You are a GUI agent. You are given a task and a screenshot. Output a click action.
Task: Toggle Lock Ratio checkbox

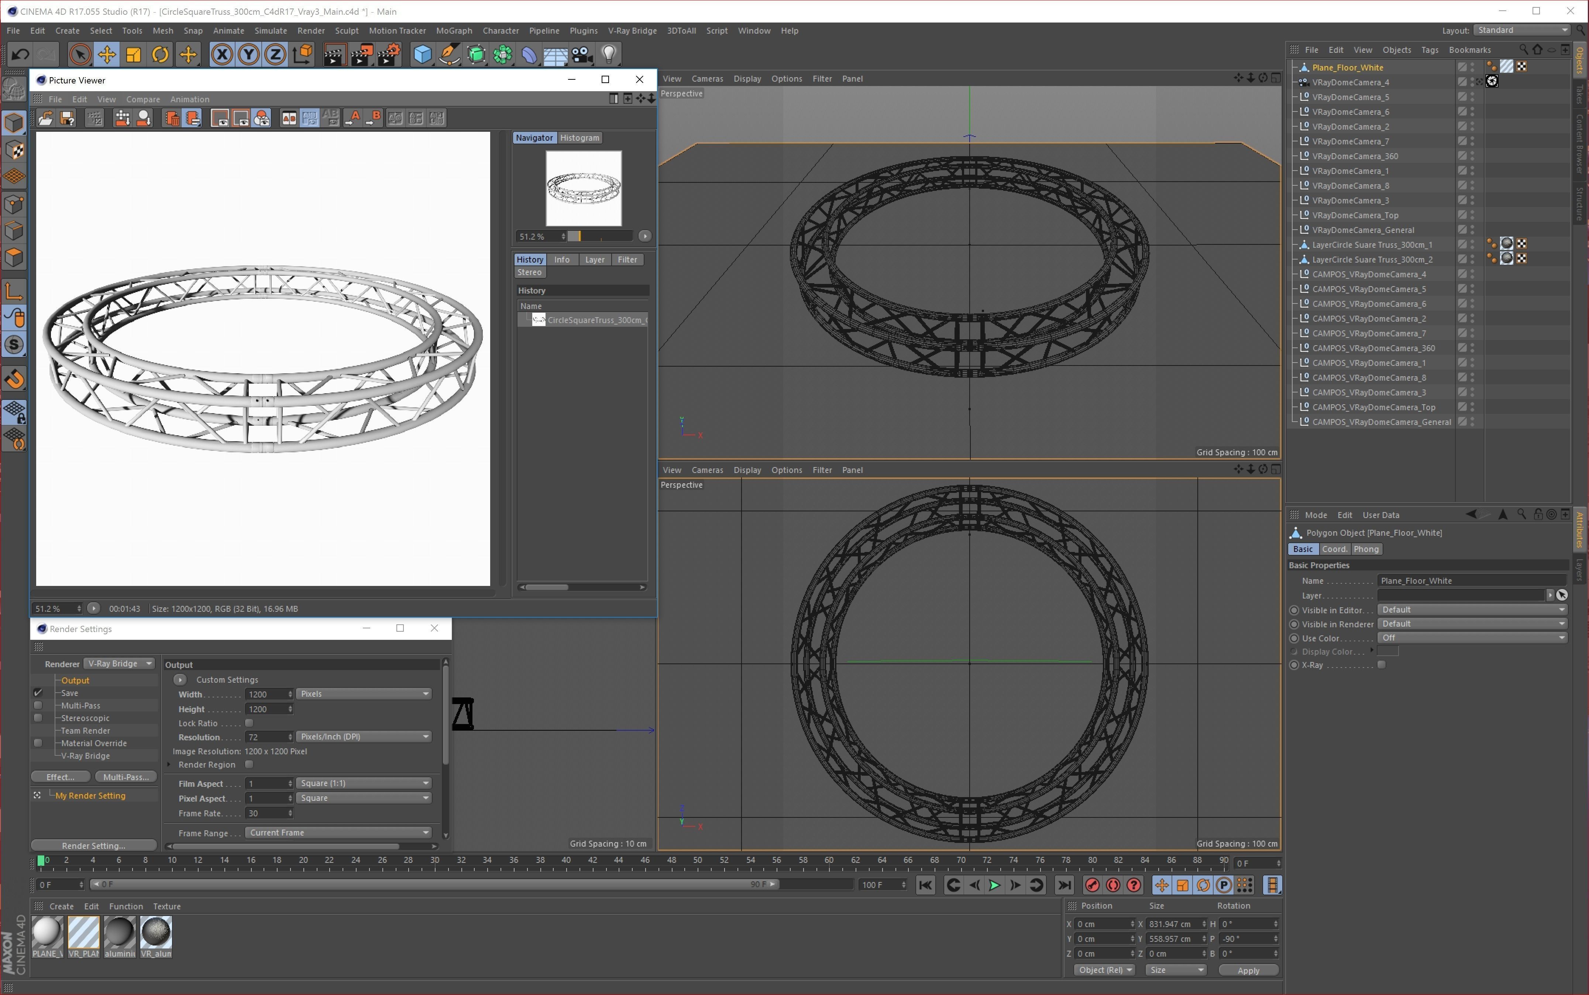pos(249,723)
